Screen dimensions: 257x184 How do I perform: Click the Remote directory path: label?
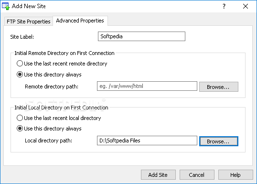point(52,87)
